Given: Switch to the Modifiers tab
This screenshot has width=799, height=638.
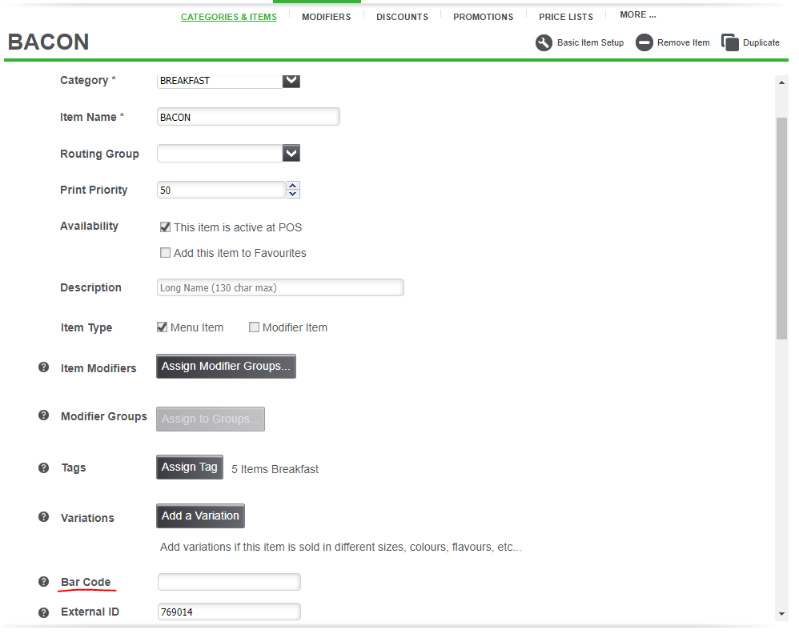Looking at the screenshot, I should click(326, 17).
